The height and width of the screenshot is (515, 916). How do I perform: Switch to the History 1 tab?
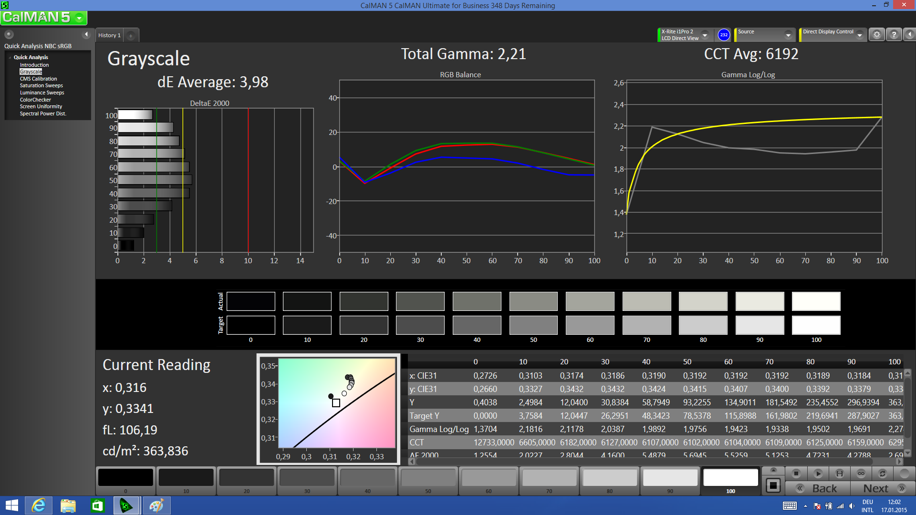point(109,35)
